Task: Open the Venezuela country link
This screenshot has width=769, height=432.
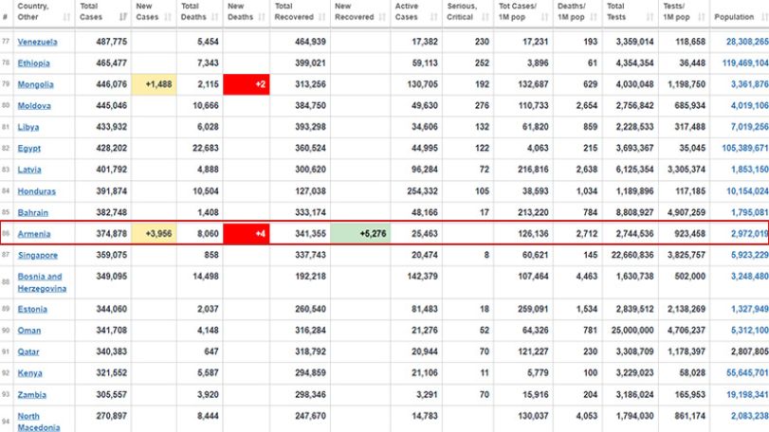Action: (37, 42)
